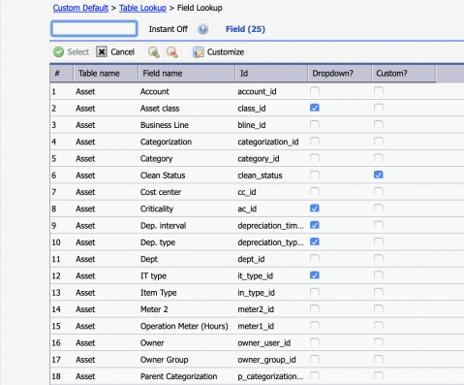Toggle Custom checkbox for Clean Status
The image size is (464, 385).
click(x=379, y=175)
